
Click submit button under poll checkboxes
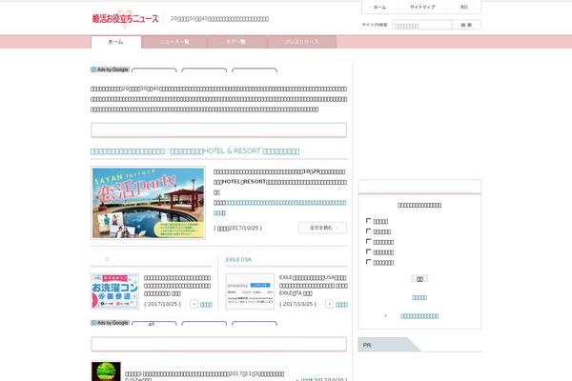419,279
